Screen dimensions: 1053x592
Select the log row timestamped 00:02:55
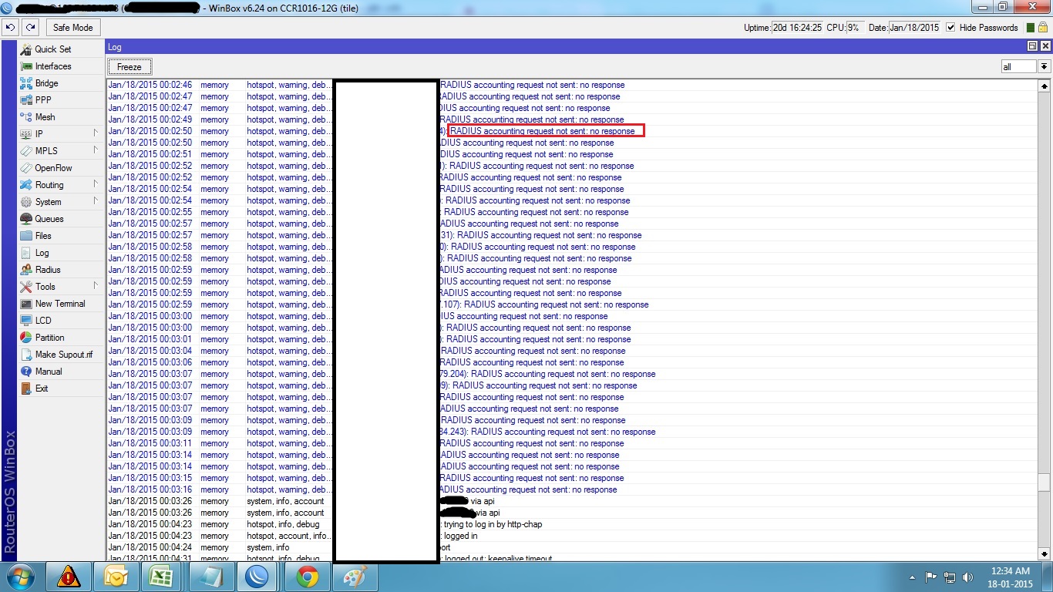tap(572, 212)
